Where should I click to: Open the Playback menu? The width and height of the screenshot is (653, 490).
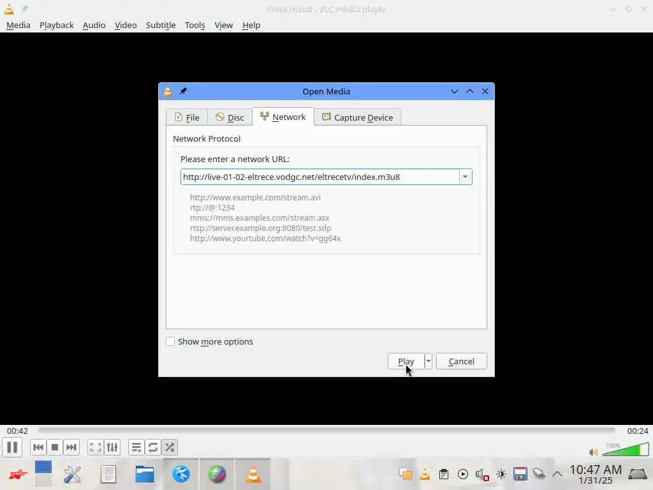tap(57, 25)
